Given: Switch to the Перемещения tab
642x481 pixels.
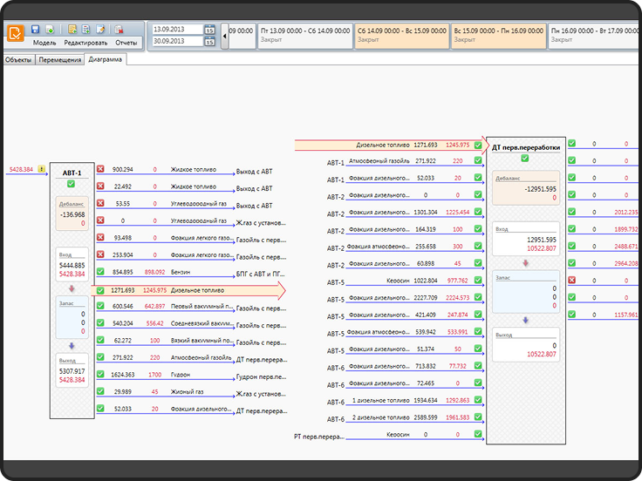Looking at the screenshot, I should tap(61, 60).
